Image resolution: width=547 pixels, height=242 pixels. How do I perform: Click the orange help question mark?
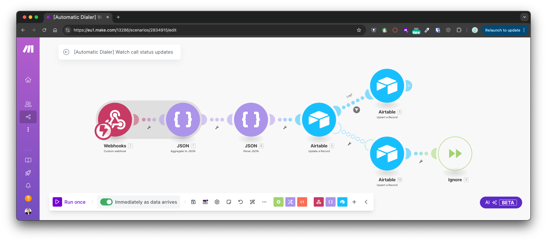tap(28, 198)
